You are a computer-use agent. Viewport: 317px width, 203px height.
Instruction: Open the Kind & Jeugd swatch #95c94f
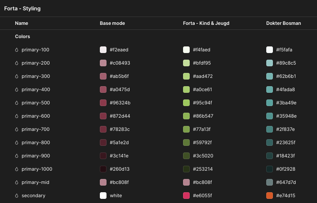186,103
